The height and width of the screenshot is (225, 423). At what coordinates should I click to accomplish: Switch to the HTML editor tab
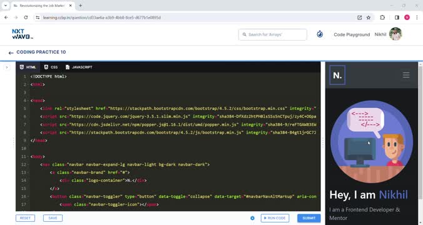tap(28, 67)
